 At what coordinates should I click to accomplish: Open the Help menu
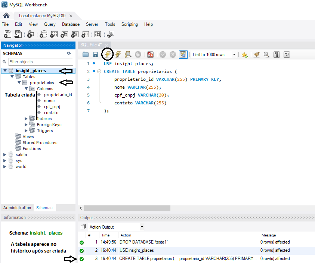[148, 24]
